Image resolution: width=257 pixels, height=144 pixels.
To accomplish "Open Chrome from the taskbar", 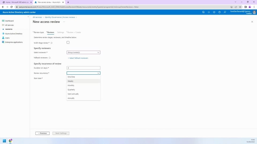I will pyautogui.click(x=10, y=141).
